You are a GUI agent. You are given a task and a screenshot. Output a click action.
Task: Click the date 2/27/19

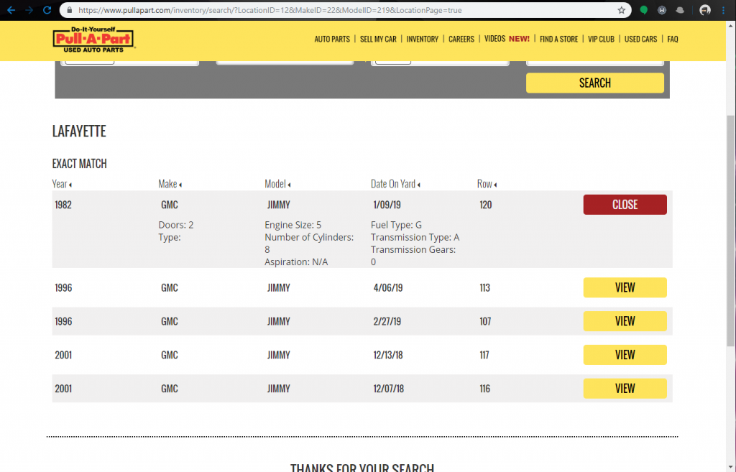(387, 321)
